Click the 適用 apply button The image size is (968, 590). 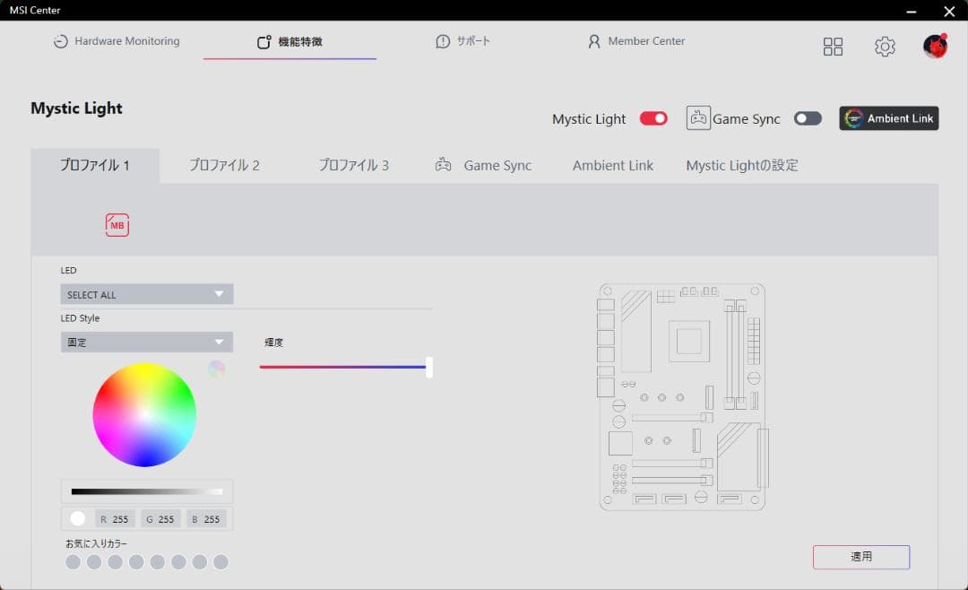click(x=860, y=557)
